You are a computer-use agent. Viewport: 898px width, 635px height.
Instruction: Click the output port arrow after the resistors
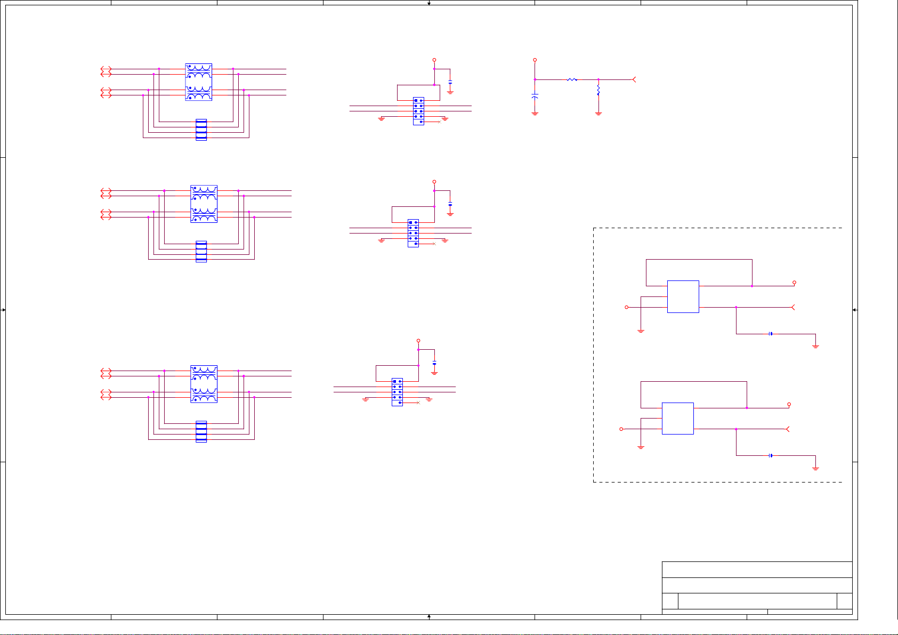pyautogui.click(x=634, y=79)
